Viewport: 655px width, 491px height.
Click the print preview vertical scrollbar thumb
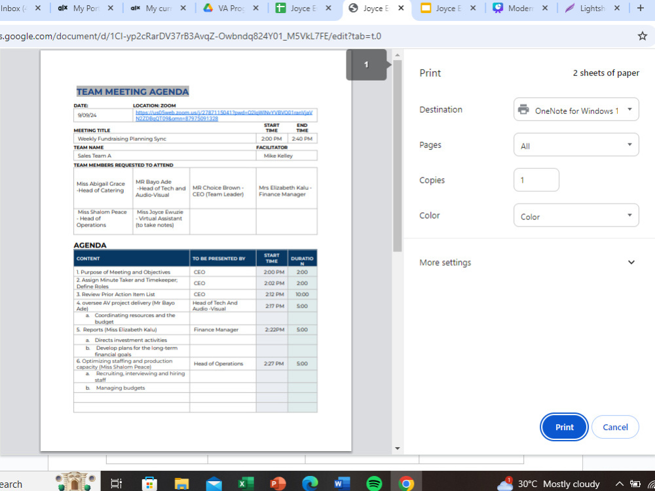pyautogui.click(x=398, y=156)
